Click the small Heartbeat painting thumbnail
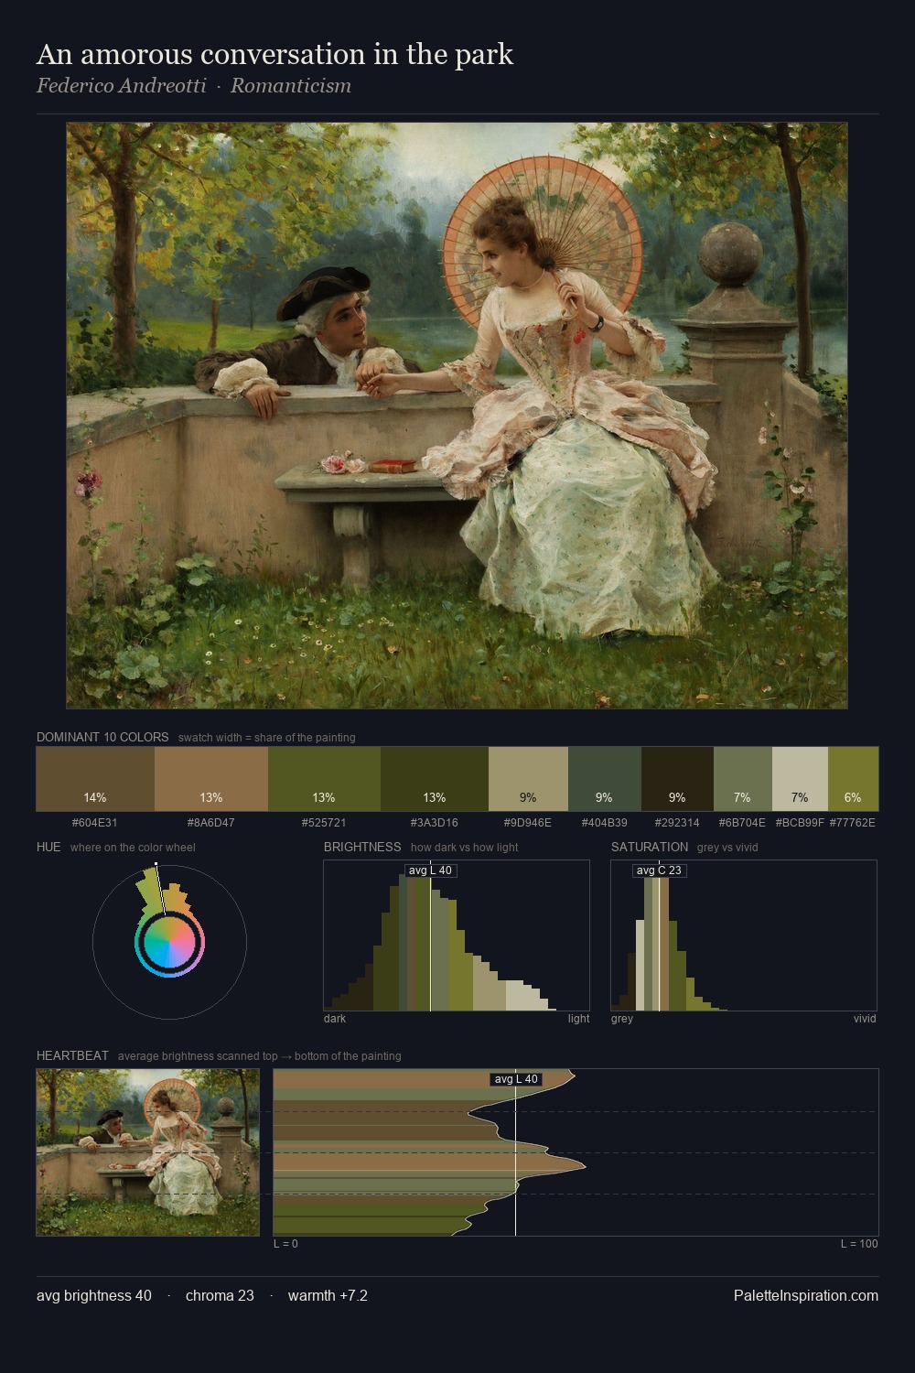This screenshot has height=1373, width=915. point(147,1152)
